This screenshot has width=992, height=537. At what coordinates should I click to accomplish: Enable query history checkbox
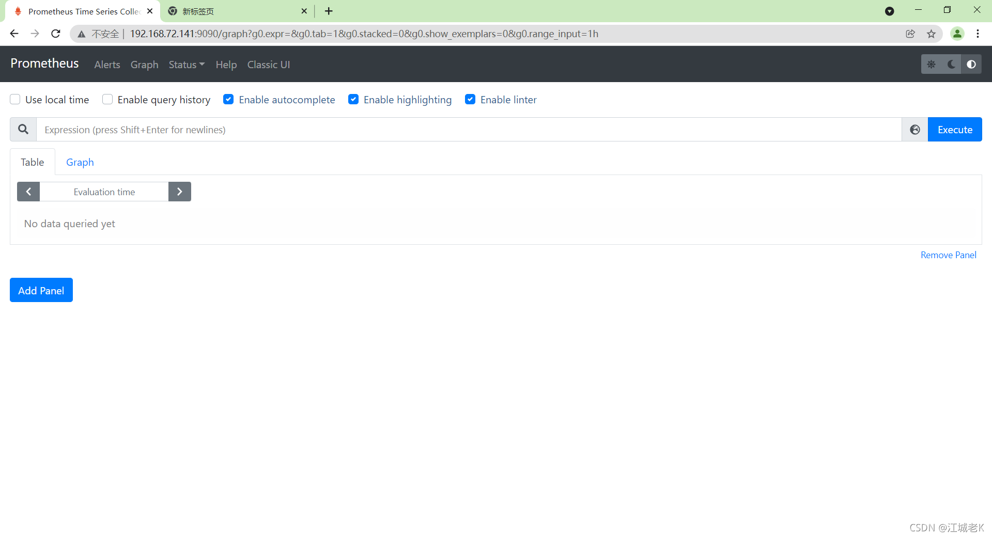point(107,99)
